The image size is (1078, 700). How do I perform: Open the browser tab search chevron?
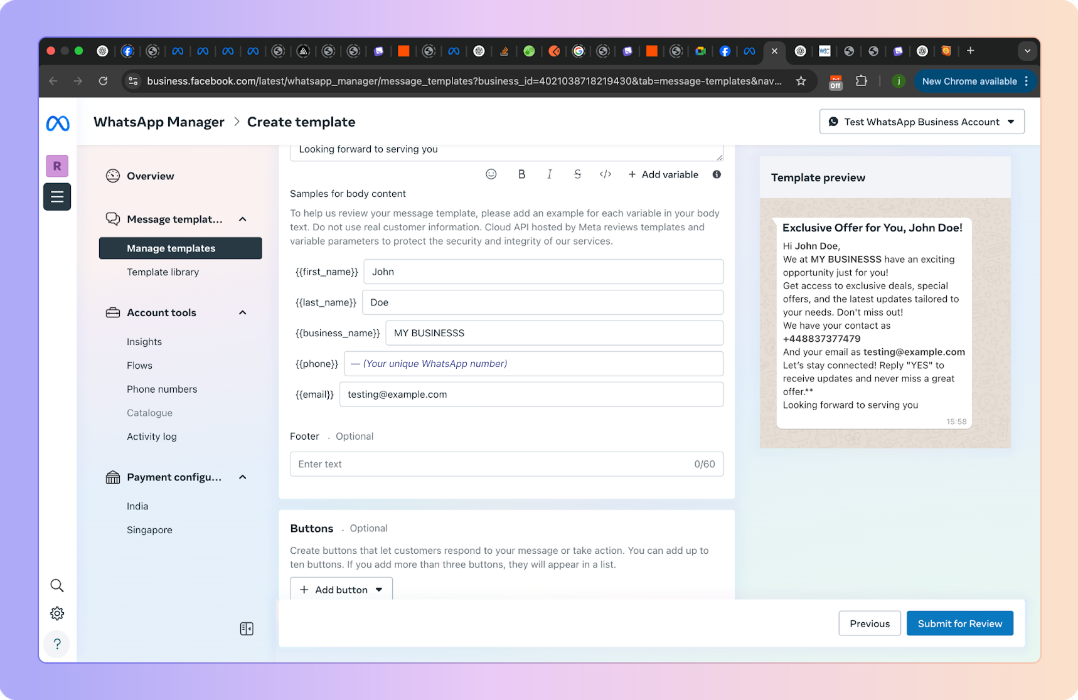click(1027, 51)
